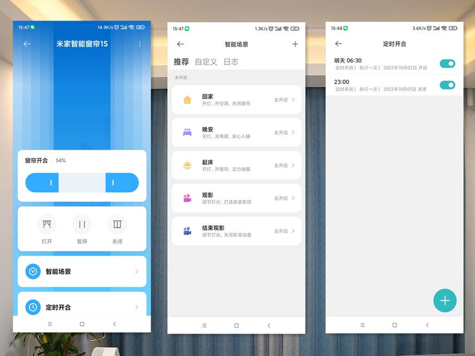
Task: Tap the plus icon on the 智能场景 header
Action: click(x=295, y=44)
